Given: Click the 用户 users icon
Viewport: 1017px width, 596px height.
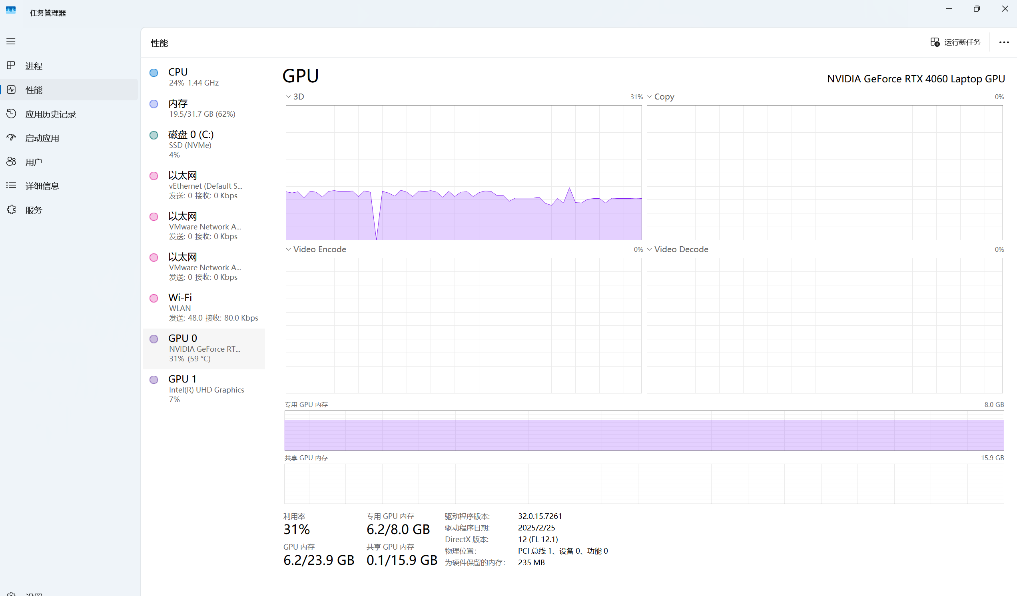Looking at the screenshot, I should pyautogui.click(x=11, y=162).
